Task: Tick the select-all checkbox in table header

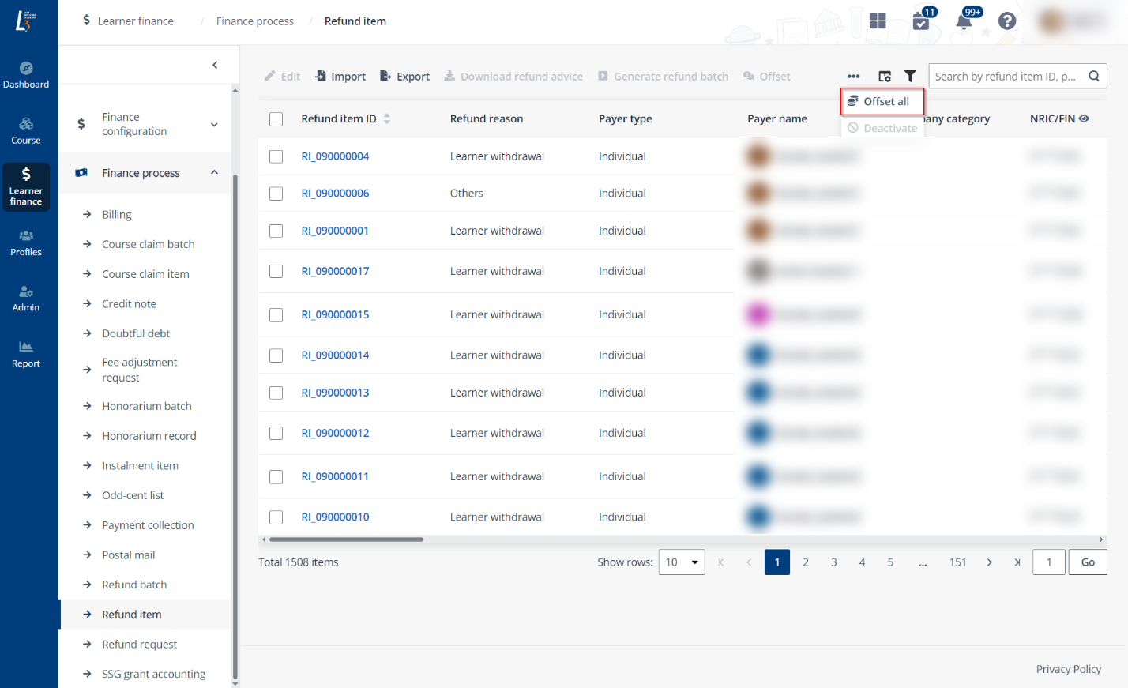Action: pos(276,119)
